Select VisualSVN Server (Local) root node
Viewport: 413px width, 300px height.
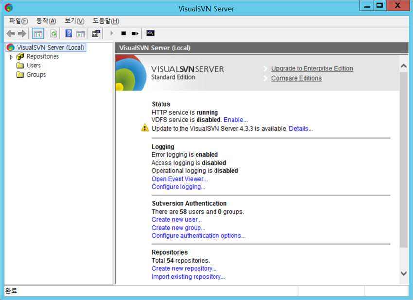[46, 47]
